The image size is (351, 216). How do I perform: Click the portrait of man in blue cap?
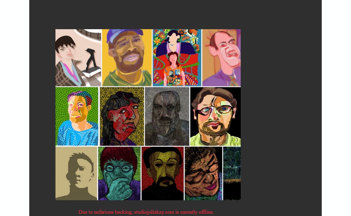127,58
